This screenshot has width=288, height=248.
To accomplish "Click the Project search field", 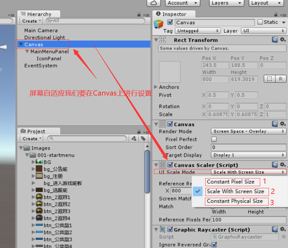I will click(87, 138).
